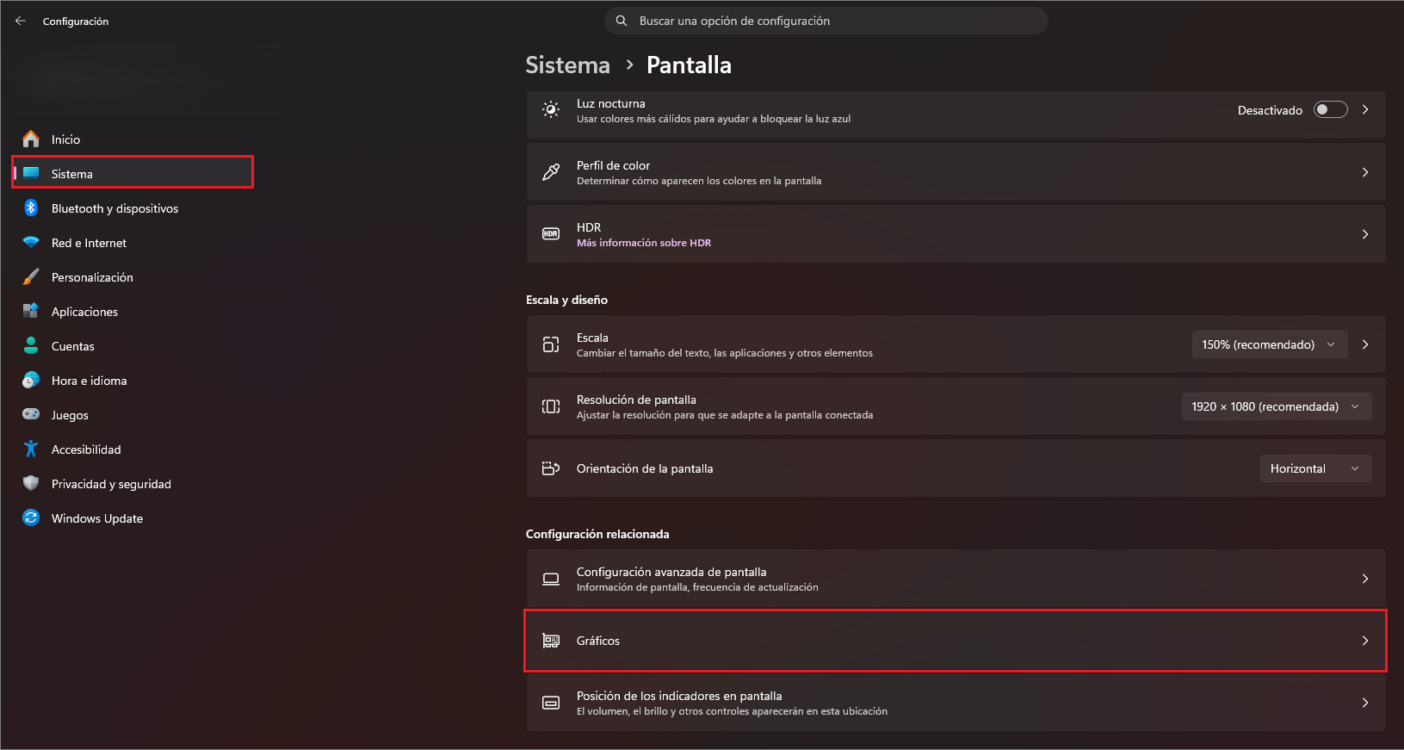Expand the Luz nocturna chevron
Image resolution: width=1404 pixels, height=750 pixels.
(x=1365, y=109)
